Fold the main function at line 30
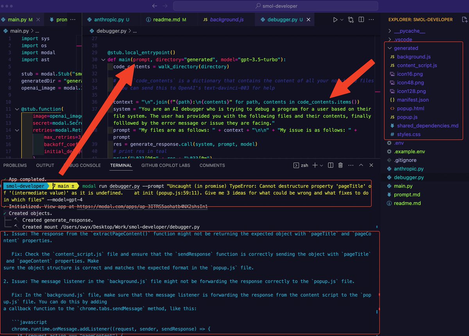This screenshot has width=469, height=336. tap(103, 60)
